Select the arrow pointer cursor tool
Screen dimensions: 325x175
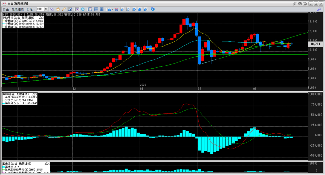click(x=52, y=9)
